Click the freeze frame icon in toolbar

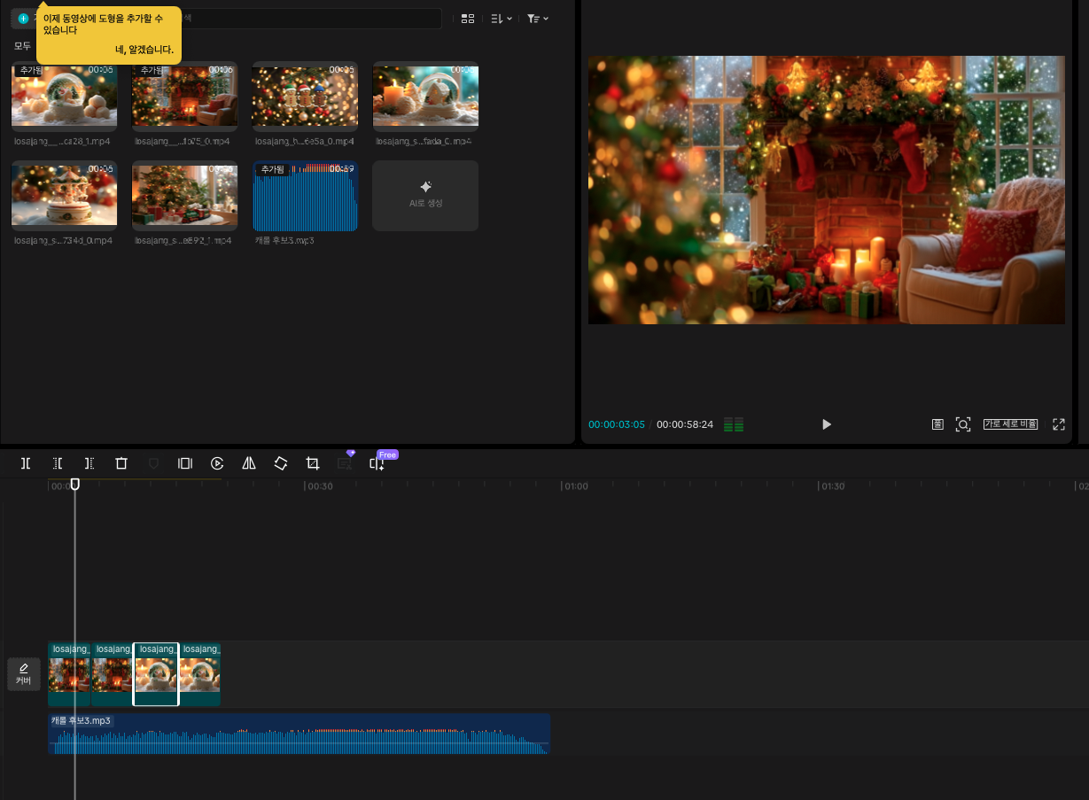click(185, 463)
